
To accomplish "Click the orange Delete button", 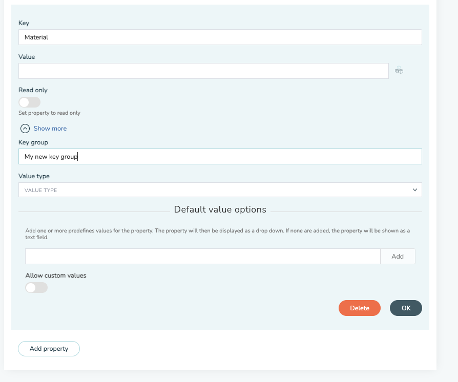I will pos(360,308).
